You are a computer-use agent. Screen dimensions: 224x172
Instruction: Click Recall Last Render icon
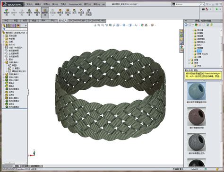89,12
